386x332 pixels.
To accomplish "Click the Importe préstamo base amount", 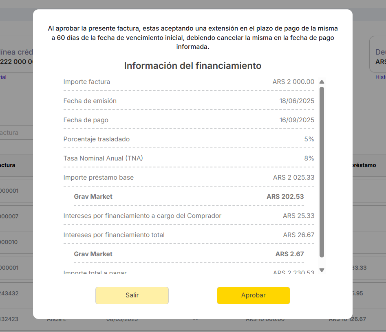I will [293, 178].
